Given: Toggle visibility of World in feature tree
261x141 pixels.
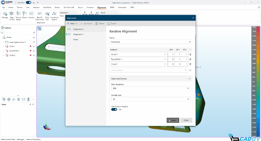Looking at the screenshot, I should click(34, 38).
